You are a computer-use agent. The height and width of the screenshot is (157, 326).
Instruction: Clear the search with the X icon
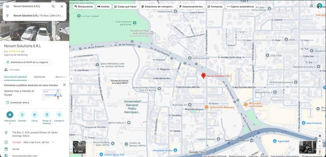[x=62, y=6]
